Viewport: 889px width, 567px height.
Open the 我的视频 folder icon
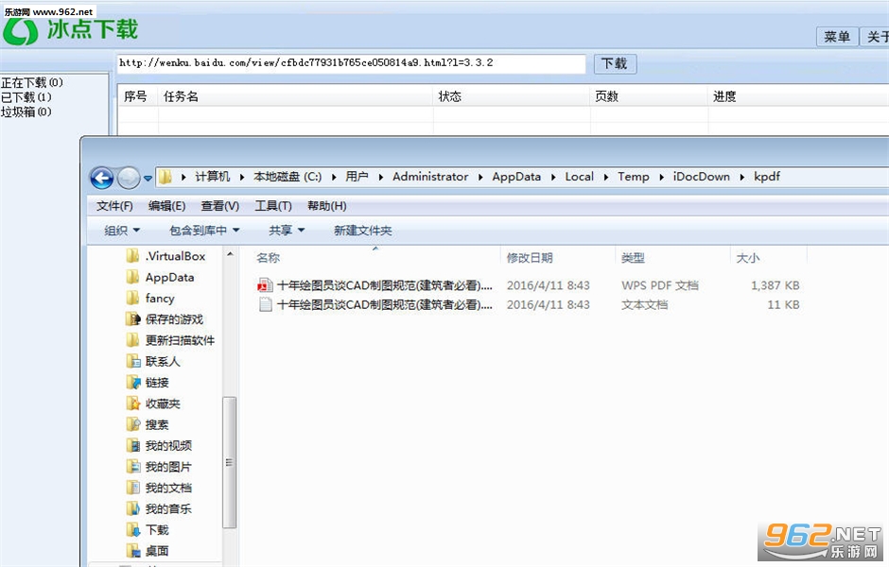[132, 445]
